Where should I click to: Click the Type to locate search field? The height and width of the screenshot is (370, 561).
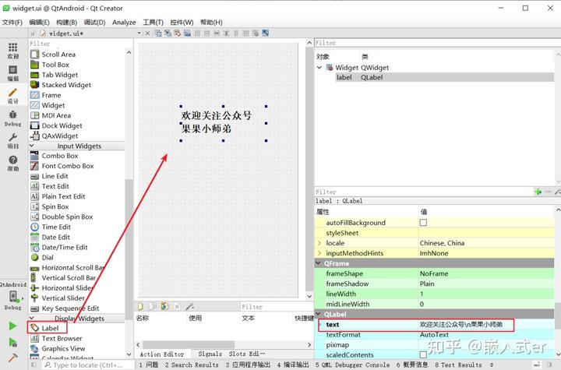point(88,365)
